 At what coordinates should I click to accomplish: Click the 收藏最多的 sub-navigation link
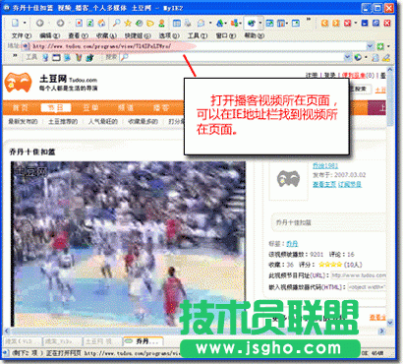tap(143, 121)
